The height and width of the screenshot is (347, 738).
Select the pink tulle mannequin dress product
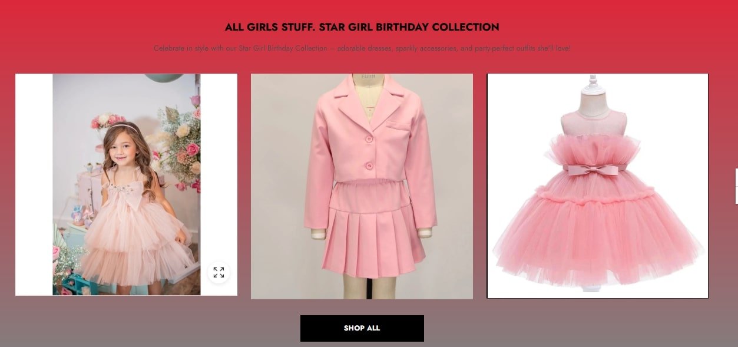point(597,186)
